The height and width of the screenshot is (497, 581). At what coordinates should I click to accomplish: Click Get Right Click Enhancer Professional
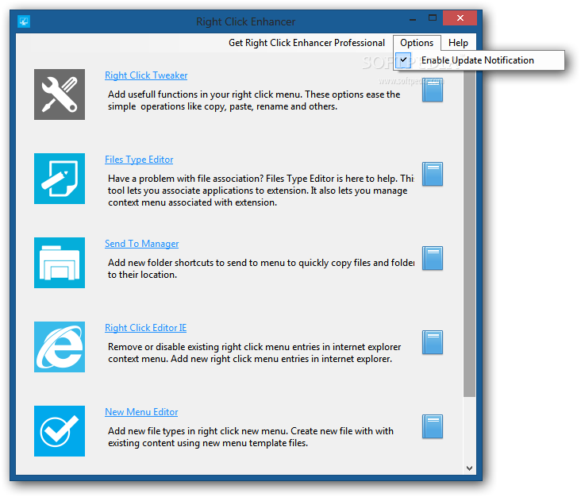coord(306,43)
